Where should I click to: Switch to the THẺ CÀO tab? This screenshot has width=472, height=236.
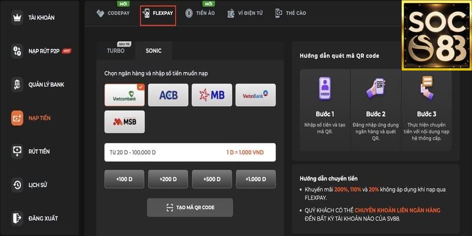[x=291, y=13]
